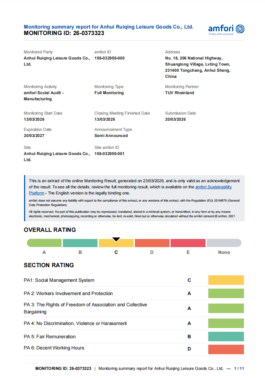Click the yellow swatch for PA1 Social Management System
The image size is (265, 378).
226,280
